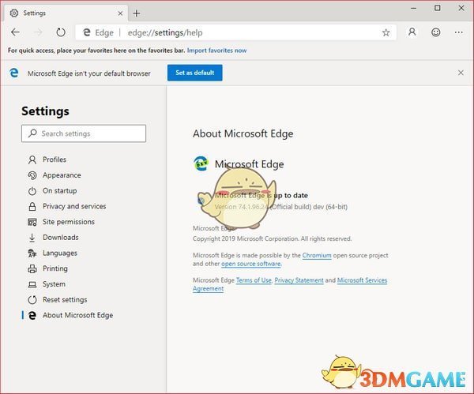Open the Settings and more menu

[458, 32]
